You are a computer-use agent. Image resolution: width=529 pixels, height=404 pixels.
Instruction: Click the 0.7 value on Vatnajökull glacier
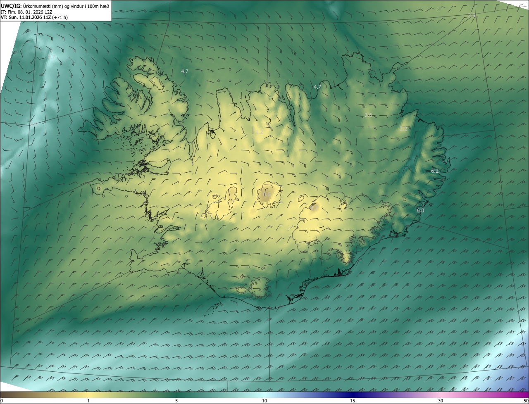pyautogui.click(x=314, y=209)
